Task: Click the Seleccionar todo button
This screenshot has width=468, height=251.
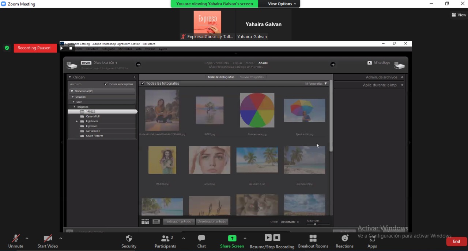Action: coord(179,221)
